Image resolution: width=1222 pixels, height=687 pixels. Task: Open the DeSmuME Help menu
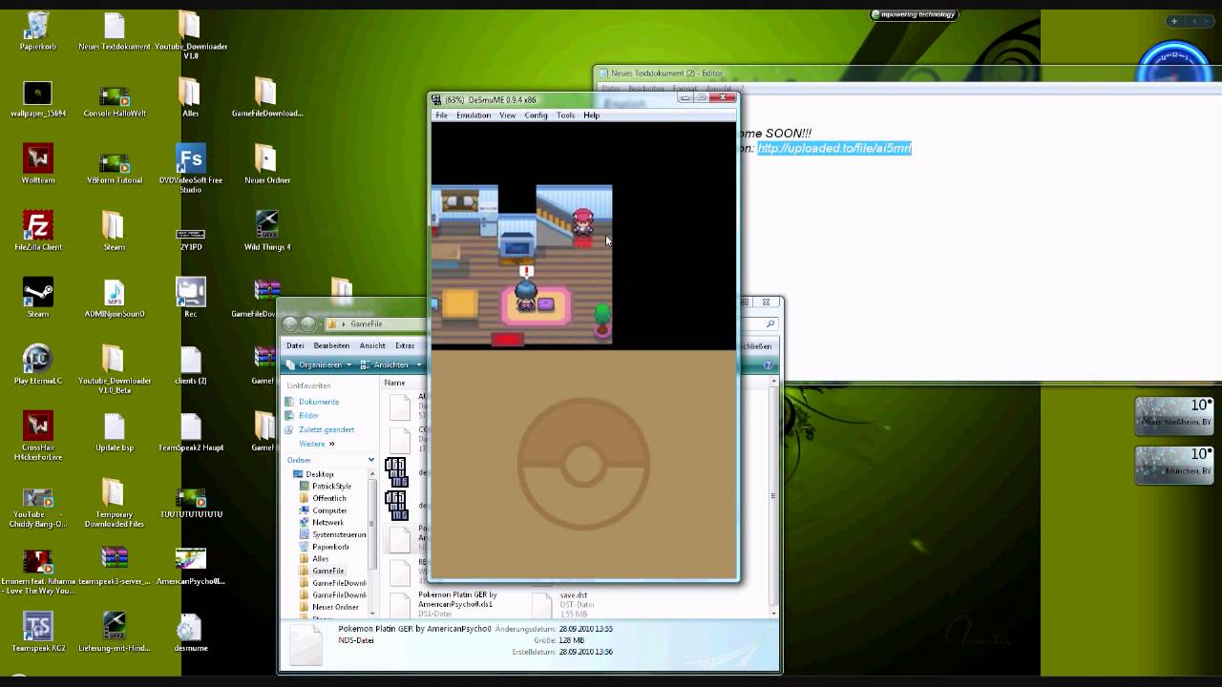591,115
